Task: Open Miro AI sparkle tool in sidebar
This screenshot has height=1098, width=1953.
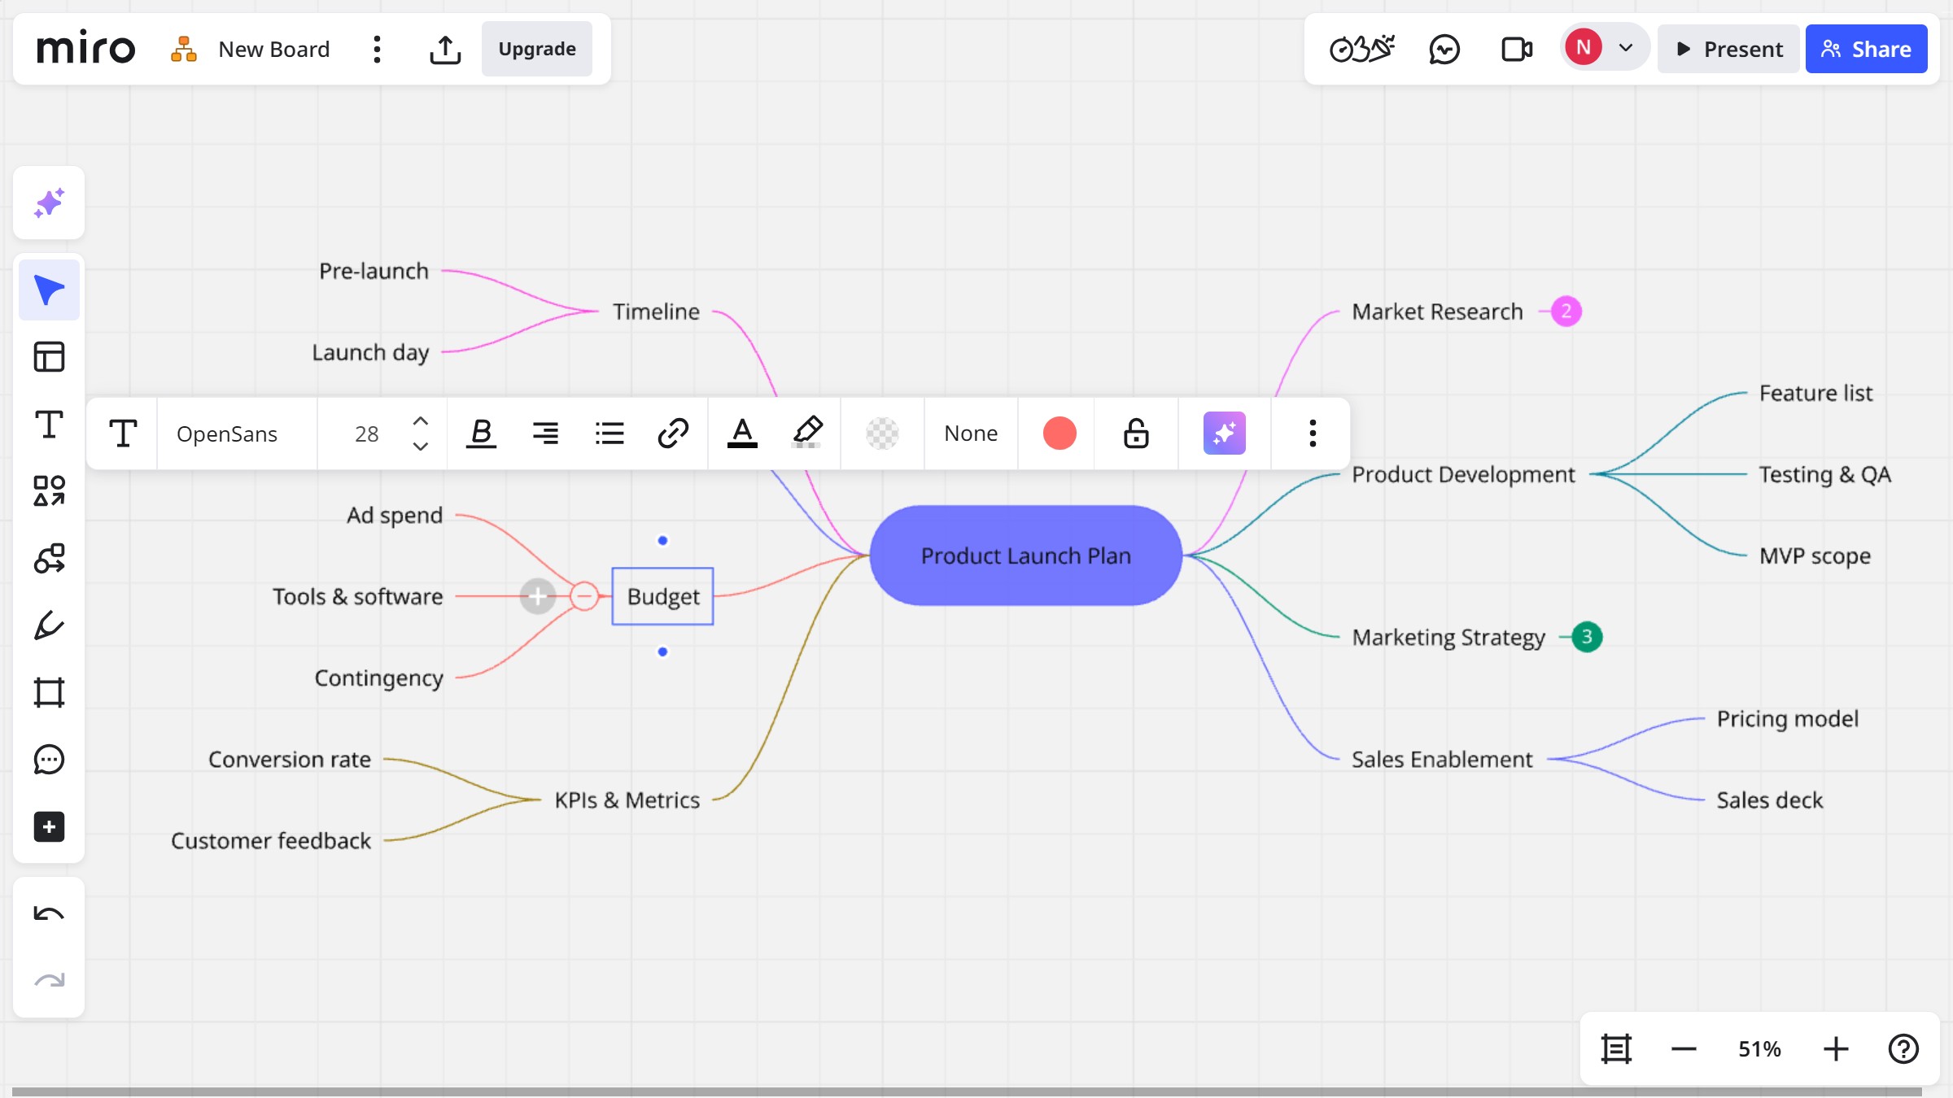Action: tap(49, 203)
